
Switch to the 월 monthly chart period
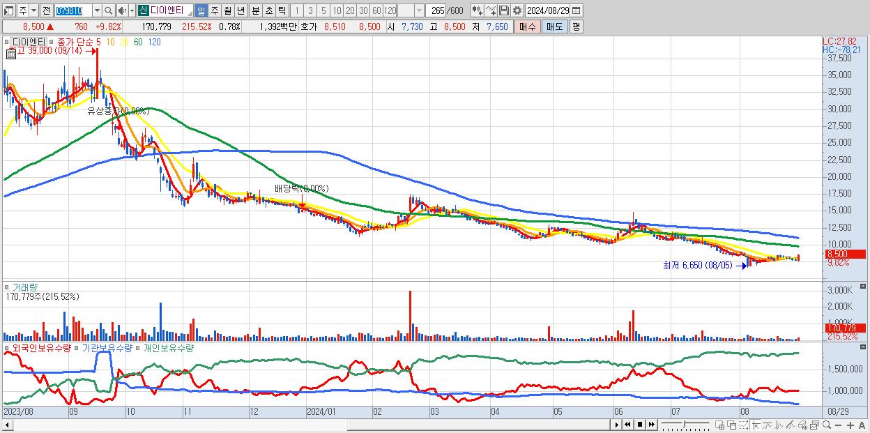[x=227, y=10]
